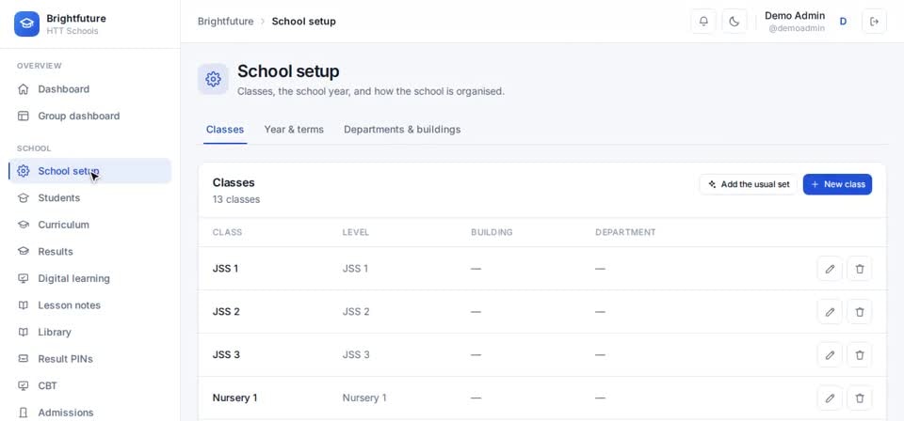Click the DEPARTMENT column header

(x=625, y=232)
